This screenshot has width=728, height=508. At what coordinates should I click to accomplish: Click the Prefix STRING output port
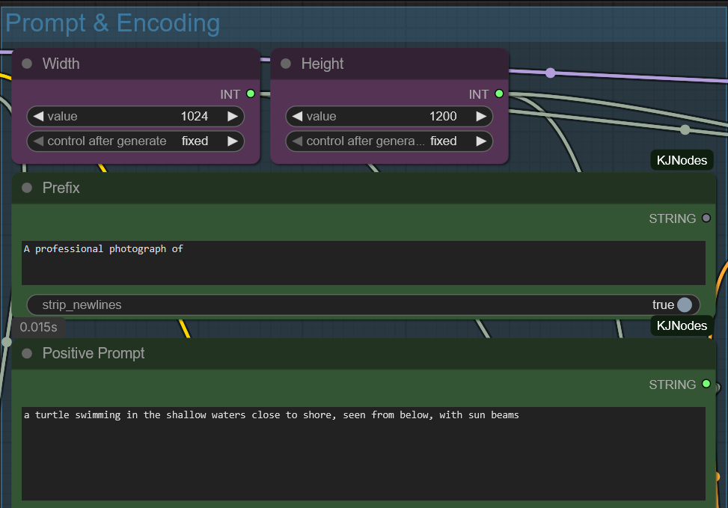[706, 218]
